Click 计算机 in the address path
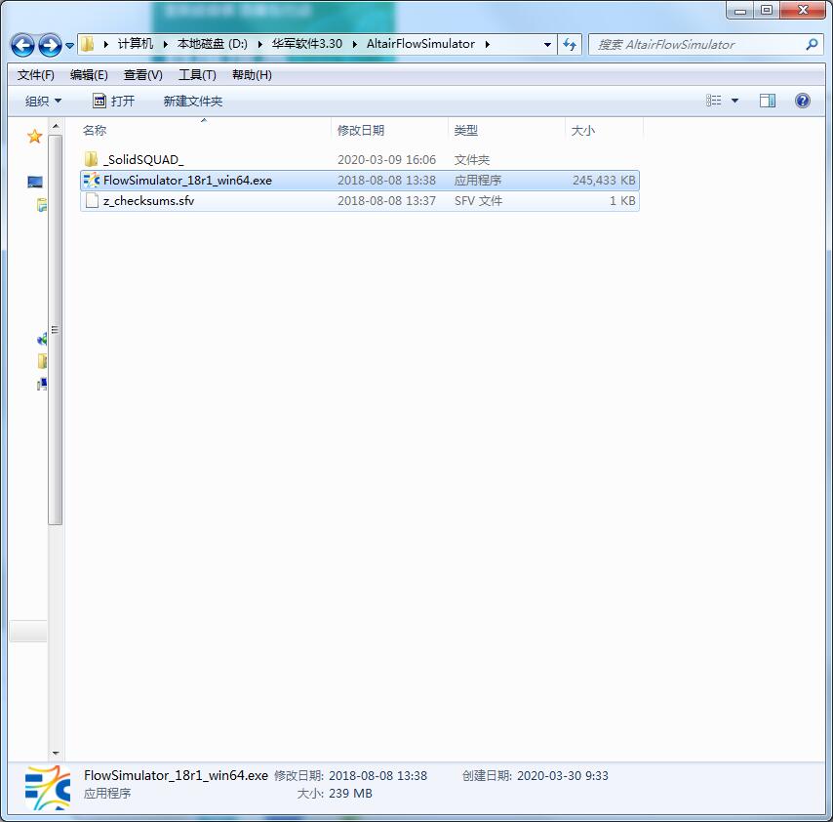The image size is (833, 822). (x=136, y=44)
